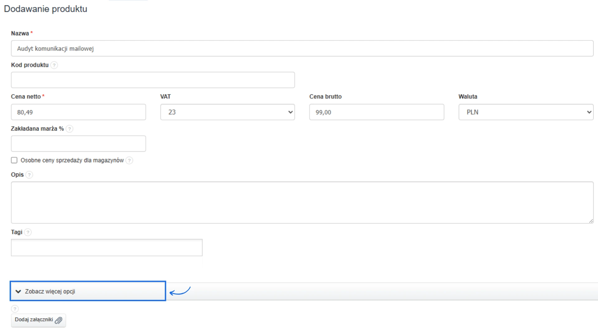Open the Zakładana marża % help tooltip icon
This screenshot has width=598, height=331.
[69, 129]
